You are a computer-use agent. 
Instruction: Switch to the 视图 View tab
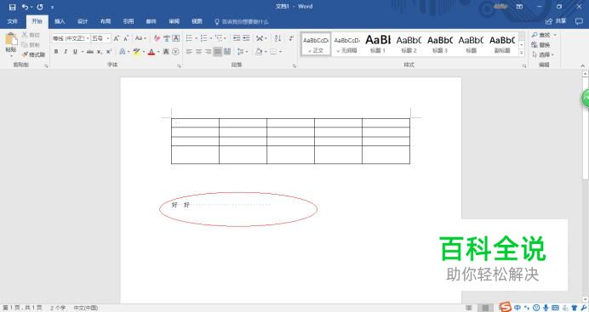[197, 21]
